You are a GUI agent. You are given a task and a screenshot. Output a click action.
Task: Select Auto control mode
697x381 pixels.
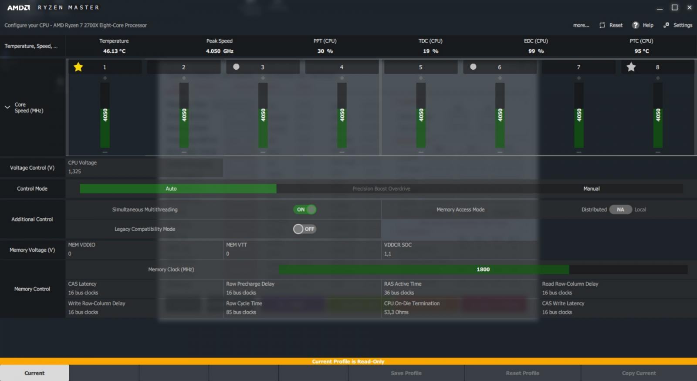pos(178,189)
